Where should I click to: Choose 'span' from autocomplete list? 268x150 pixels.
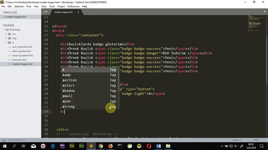89,101
